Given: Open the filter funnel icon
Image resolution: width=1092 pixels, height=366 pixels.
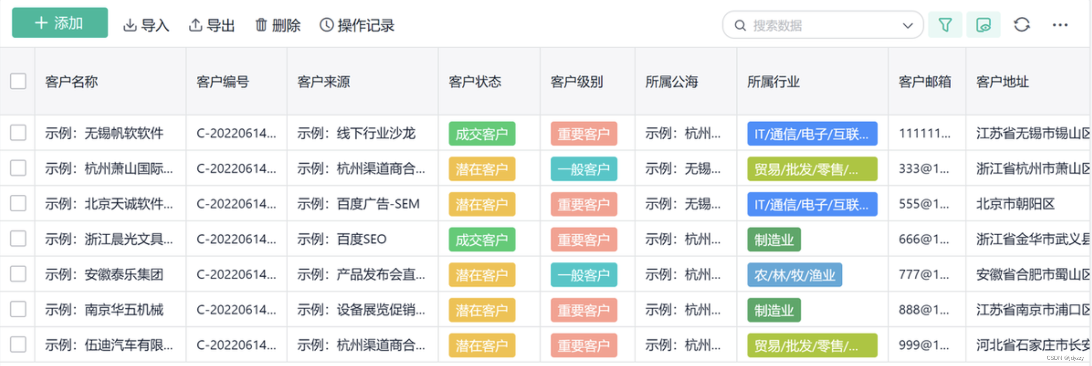Looking at the screenshot, I should click(945, 25).
